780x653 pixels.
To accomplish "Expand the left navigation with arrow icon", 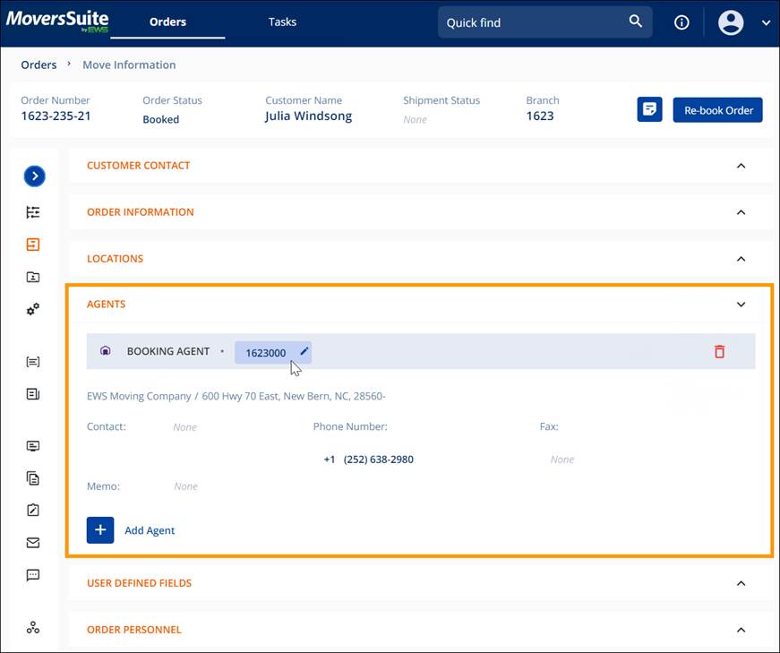I will [x=34, y=176].
